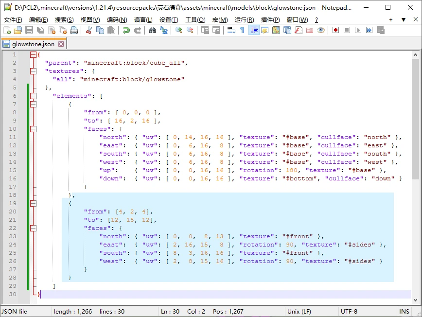
Task: Click the vertical scrollbar thumb
Action: pos(415,119)
